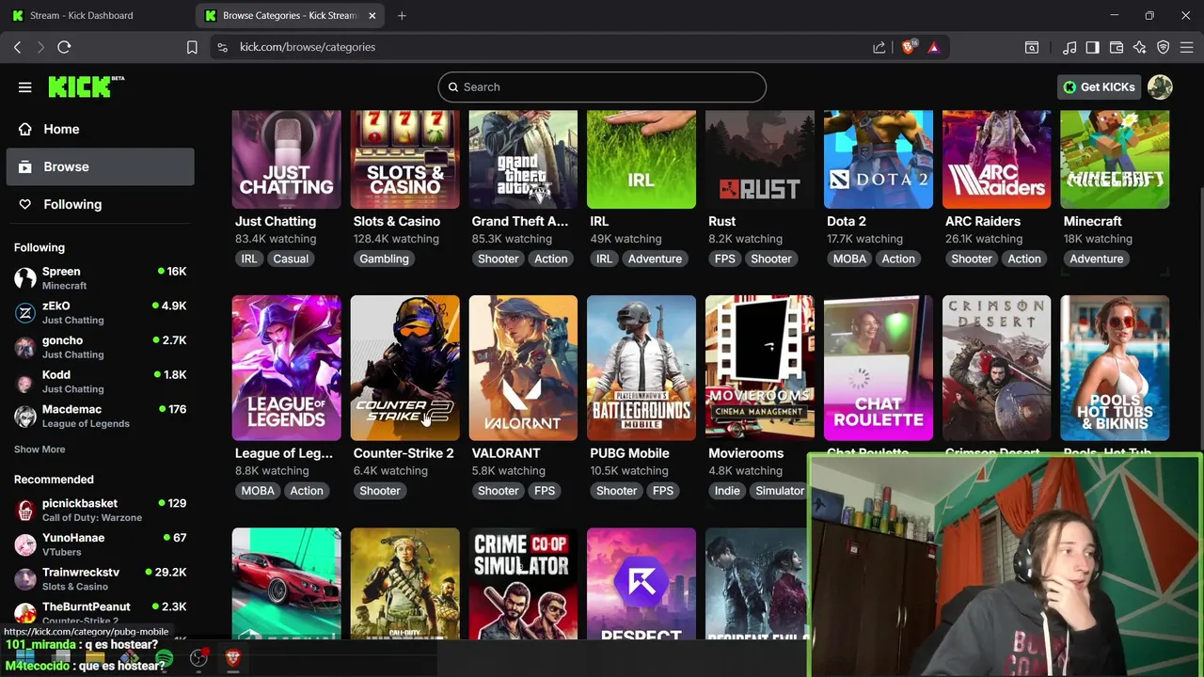
Task: Open Macdemac's channel in sidebar
Action: [x=100, y=416]
